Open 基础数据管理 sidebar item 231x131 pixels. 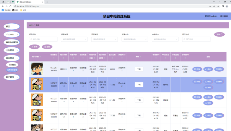click(12, 42)
